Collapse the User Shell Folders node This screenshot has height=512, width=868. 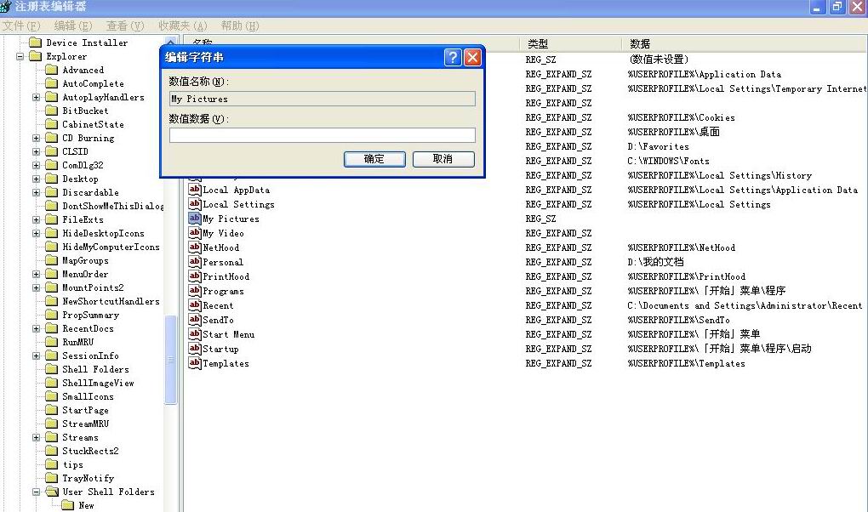point(37,492)
